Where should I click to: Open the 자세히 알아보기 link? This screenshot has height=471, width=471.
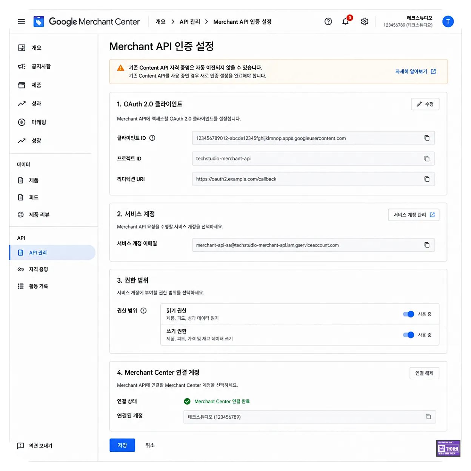click(416, 71)
